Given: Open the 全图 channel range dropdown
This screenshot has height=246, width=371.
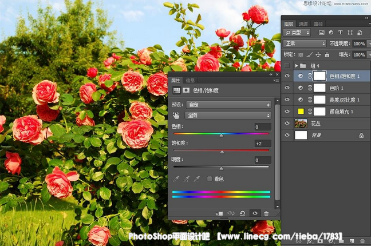Looking at the screenshot, I should pyautogui.click(x=228, y=116).
